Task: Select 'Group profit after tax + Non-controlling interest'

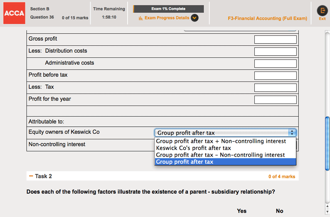Action: click(x=221, y=141)
